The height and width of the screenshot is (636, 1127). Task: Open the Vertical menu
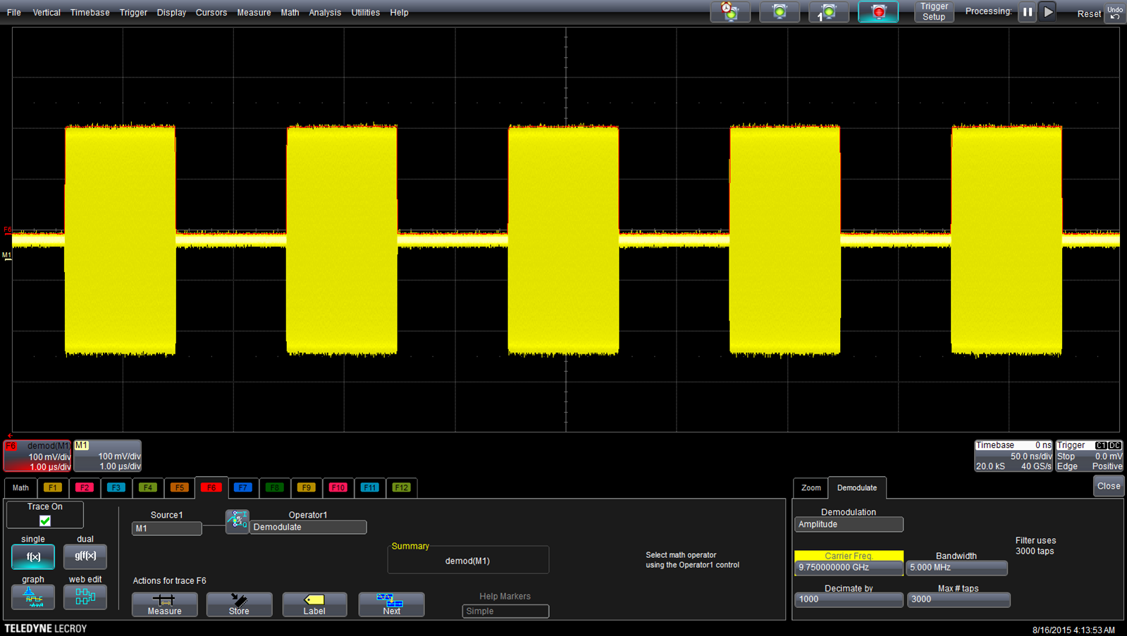(x=47, y=13)
